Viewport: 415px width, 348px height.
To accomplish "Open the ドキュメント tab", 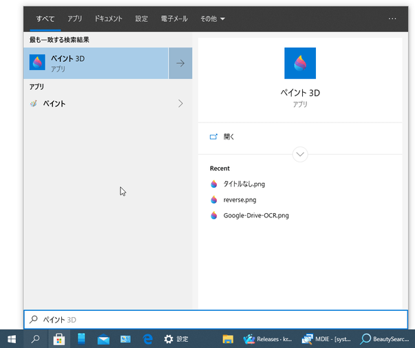I will [x=109, y=19].
